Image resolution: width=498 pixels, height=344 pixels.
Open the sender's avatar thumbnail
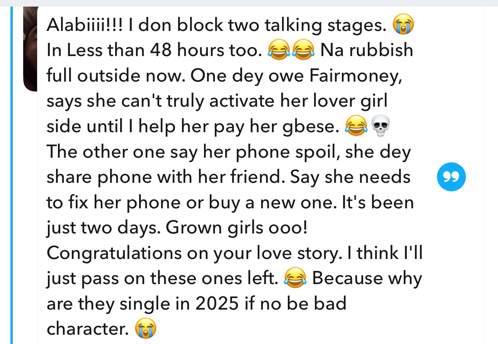pyautogui.click(x=30, y=48)
